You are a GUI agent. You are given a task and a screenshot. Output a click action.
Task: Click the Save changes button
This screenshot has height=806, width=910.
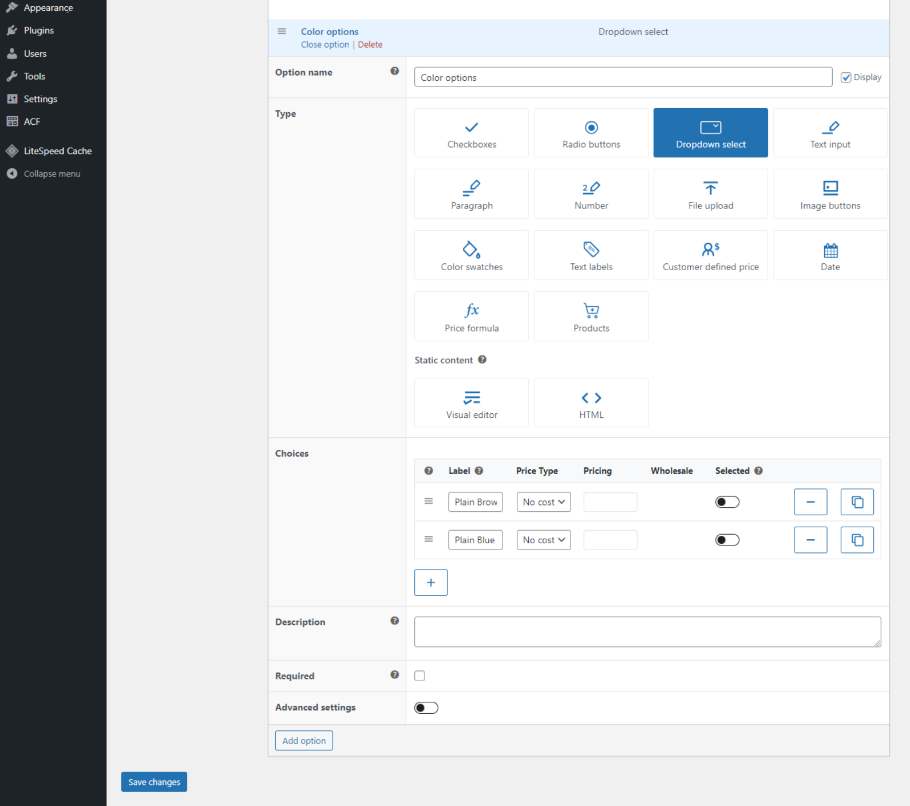click(154, 782)
